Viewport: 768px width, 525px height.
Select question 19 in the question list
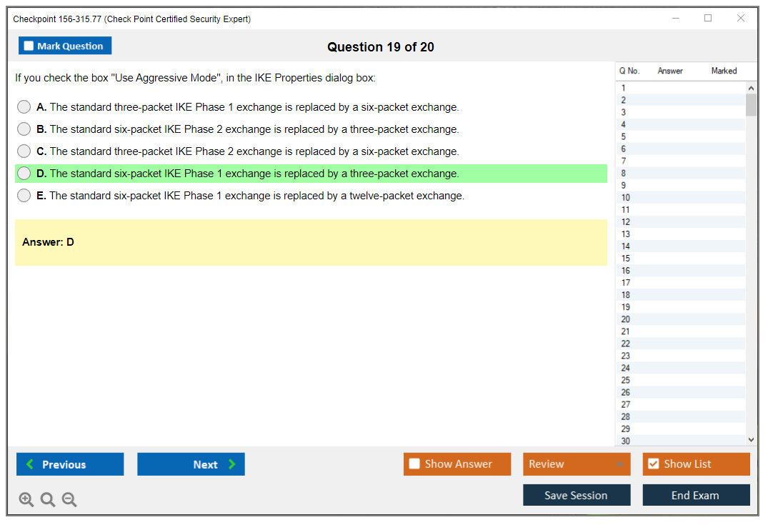pyautogui.click(x=626, y=307)
